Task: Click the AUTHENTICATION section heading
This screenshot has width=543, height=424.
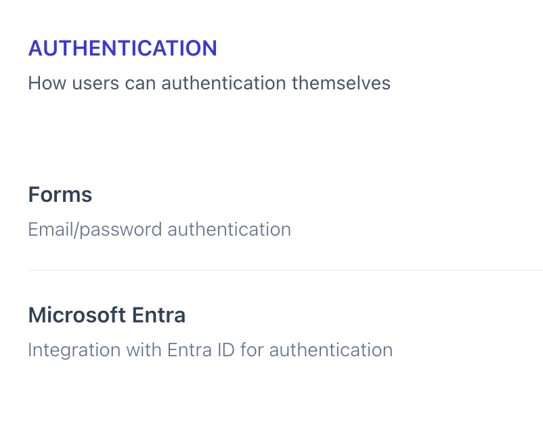Action: (x=123, y=48)
